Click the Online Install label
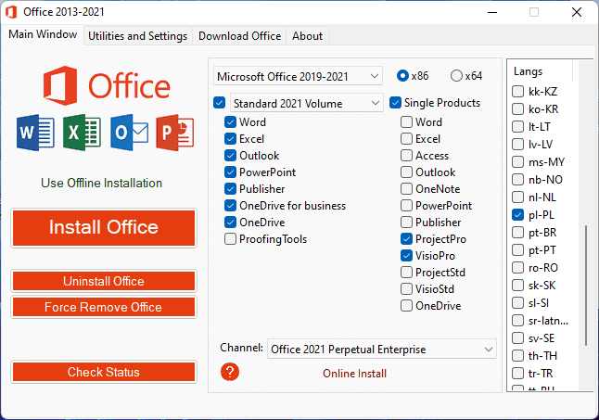Screen dimensions: 599x420 point(354,374)
